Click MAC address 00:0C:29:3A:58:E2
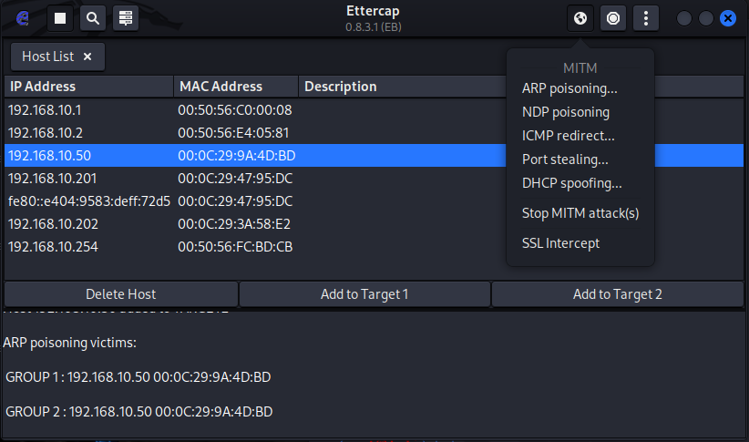 click(x=234, y=224)
